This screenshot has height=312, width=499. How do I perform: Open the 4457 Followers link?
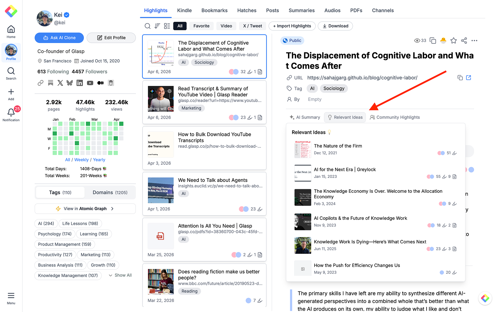[x=89, y=72]
